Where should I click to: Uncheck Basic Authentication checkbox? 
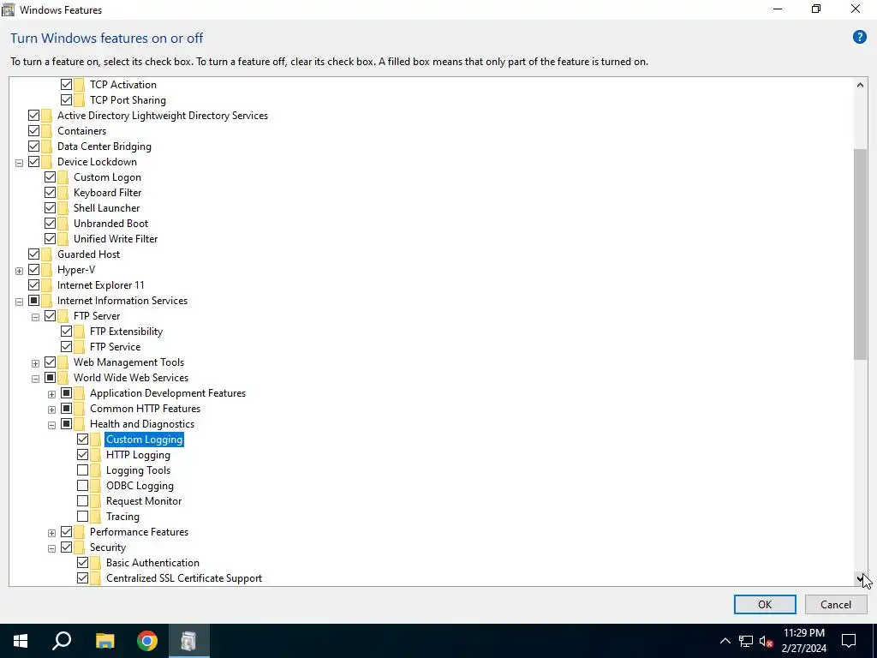[x=82, y=562]
